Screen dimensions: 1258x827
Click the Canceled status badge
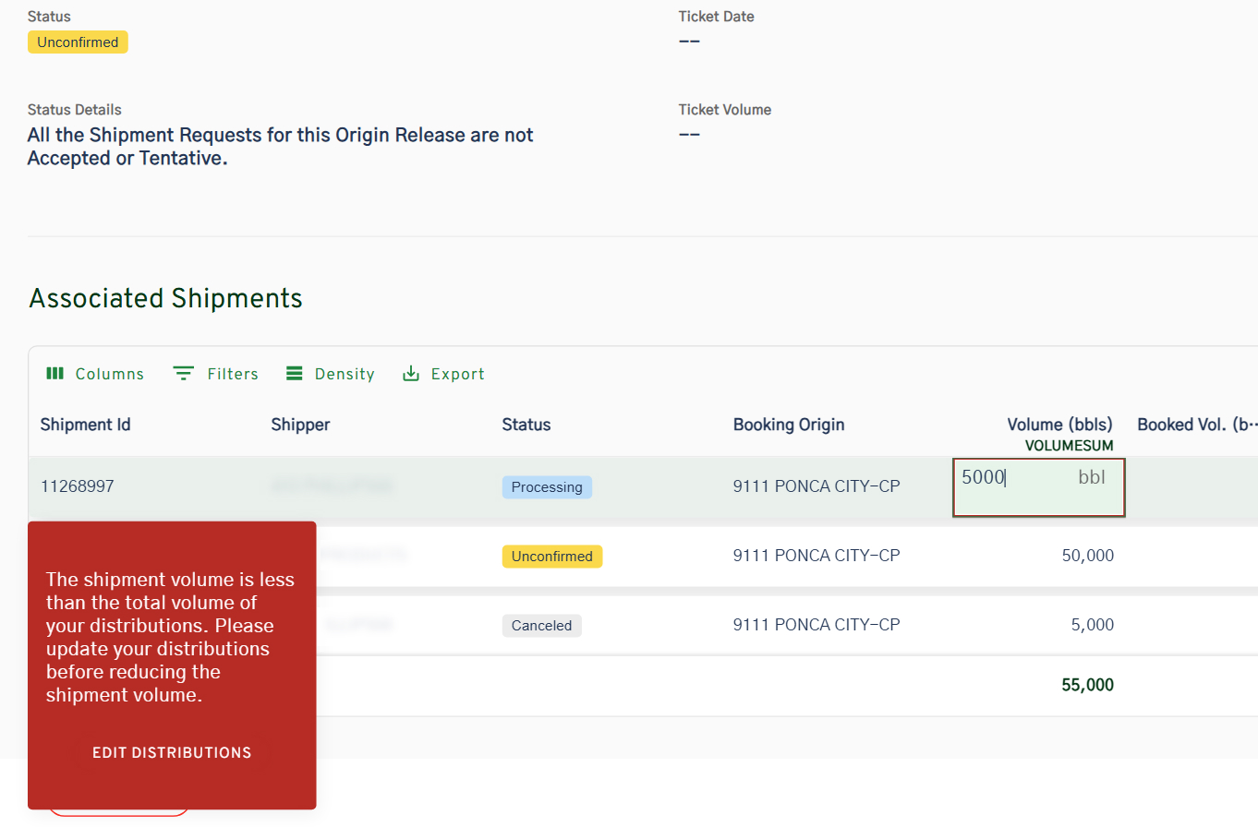(541, 626)
